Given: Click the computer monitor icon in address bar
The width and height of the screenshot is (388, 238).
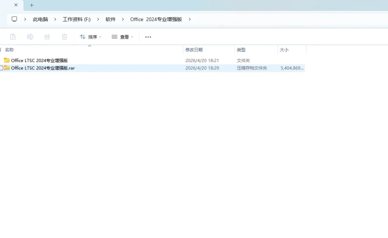Looking at the screenshot, I should [14, 19].
